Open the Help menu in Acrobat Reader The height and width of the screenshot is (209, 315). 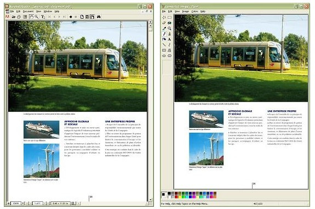click(57, 12)
